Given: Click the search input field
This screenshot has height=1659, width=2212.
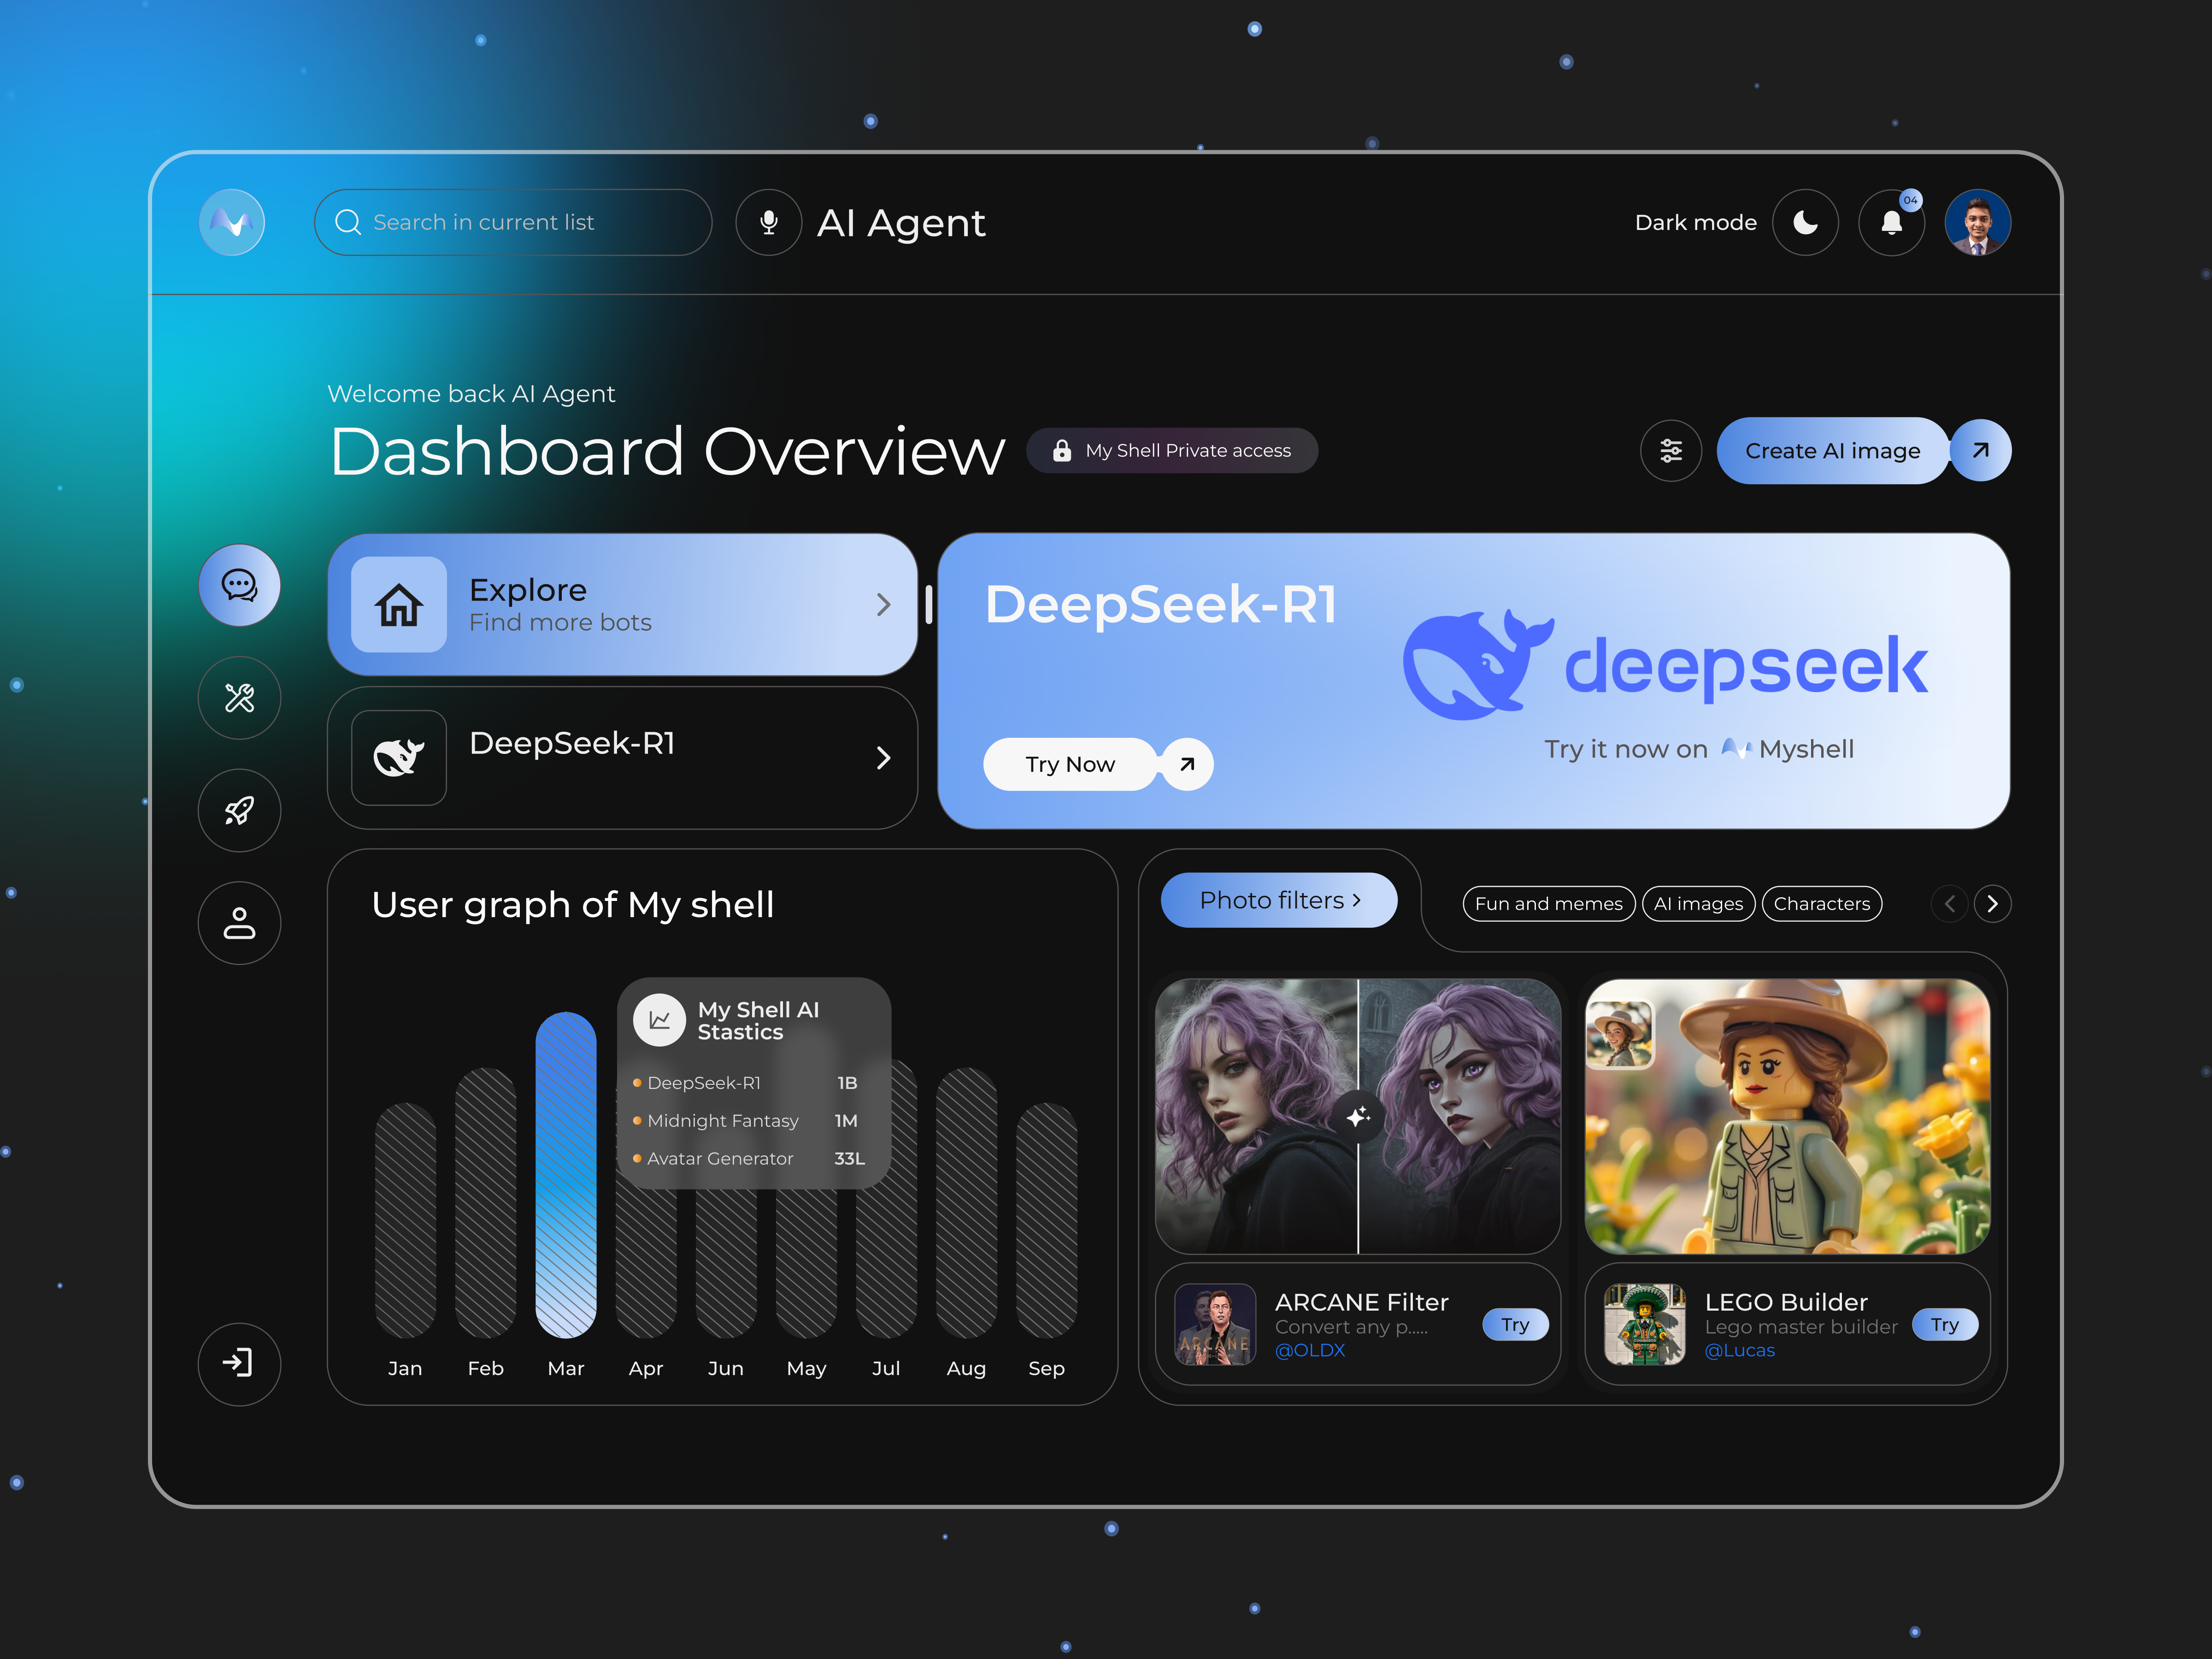Looking at the screenshot, I should click(513, 222).
